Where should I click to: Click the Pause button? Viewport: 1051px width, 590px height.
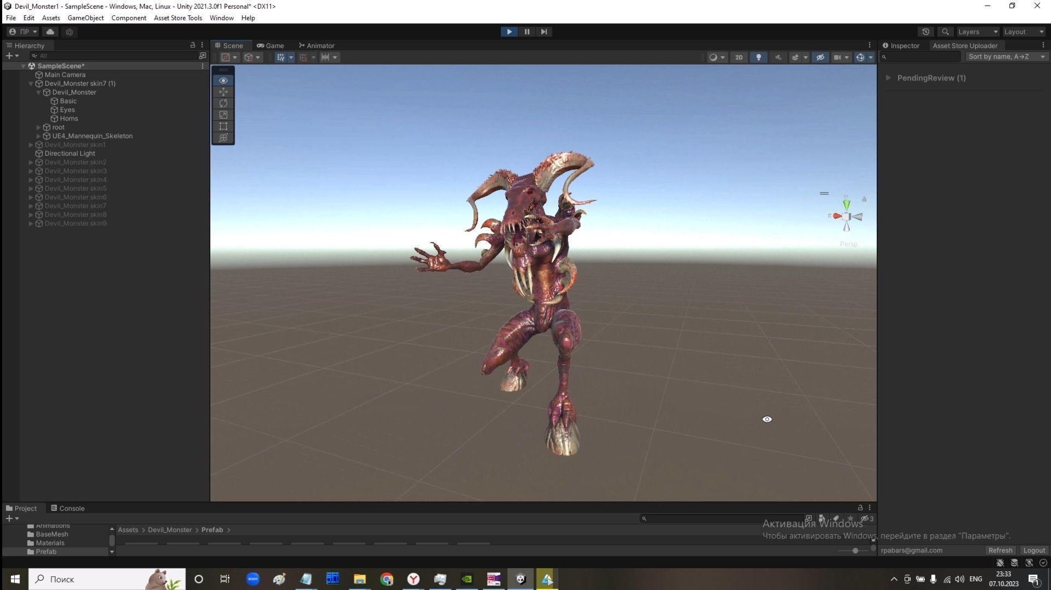(x=527, y=32)
